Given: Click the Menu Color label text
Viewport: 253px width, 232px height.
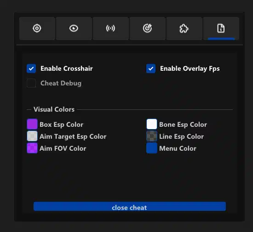Looking at the screenshot, I should (178, 148).
